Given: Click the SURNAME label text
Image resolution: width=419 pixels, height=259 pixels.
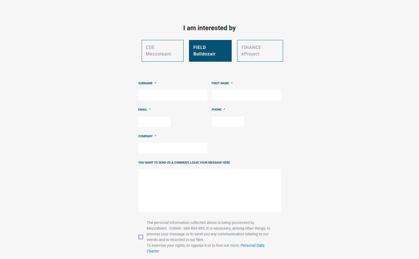Looking at the screenshot, I should coord(145,83).
